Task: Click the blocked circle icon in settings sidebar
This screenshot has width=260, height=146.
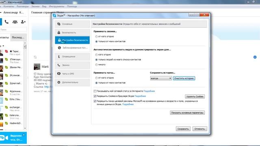Action: [x=59, y=48]
